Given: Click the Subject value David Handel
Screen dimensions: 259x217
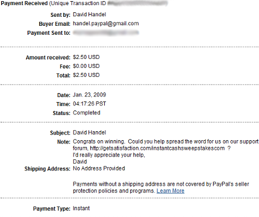Looking at the screenshot, I should (89, 132).
